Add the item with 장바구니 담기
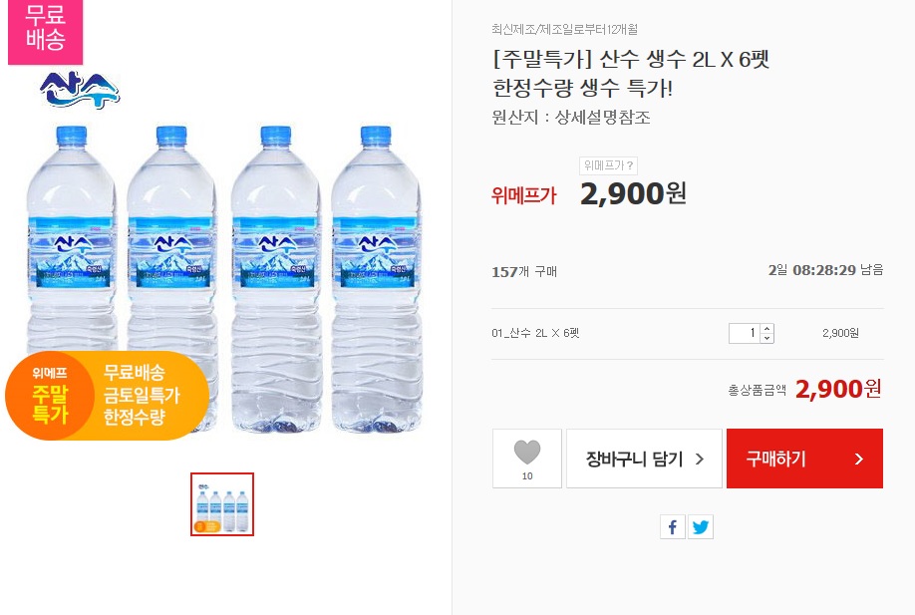Image resolution: width=915 pixels, height=615 pixels. [x=643, y=460]
